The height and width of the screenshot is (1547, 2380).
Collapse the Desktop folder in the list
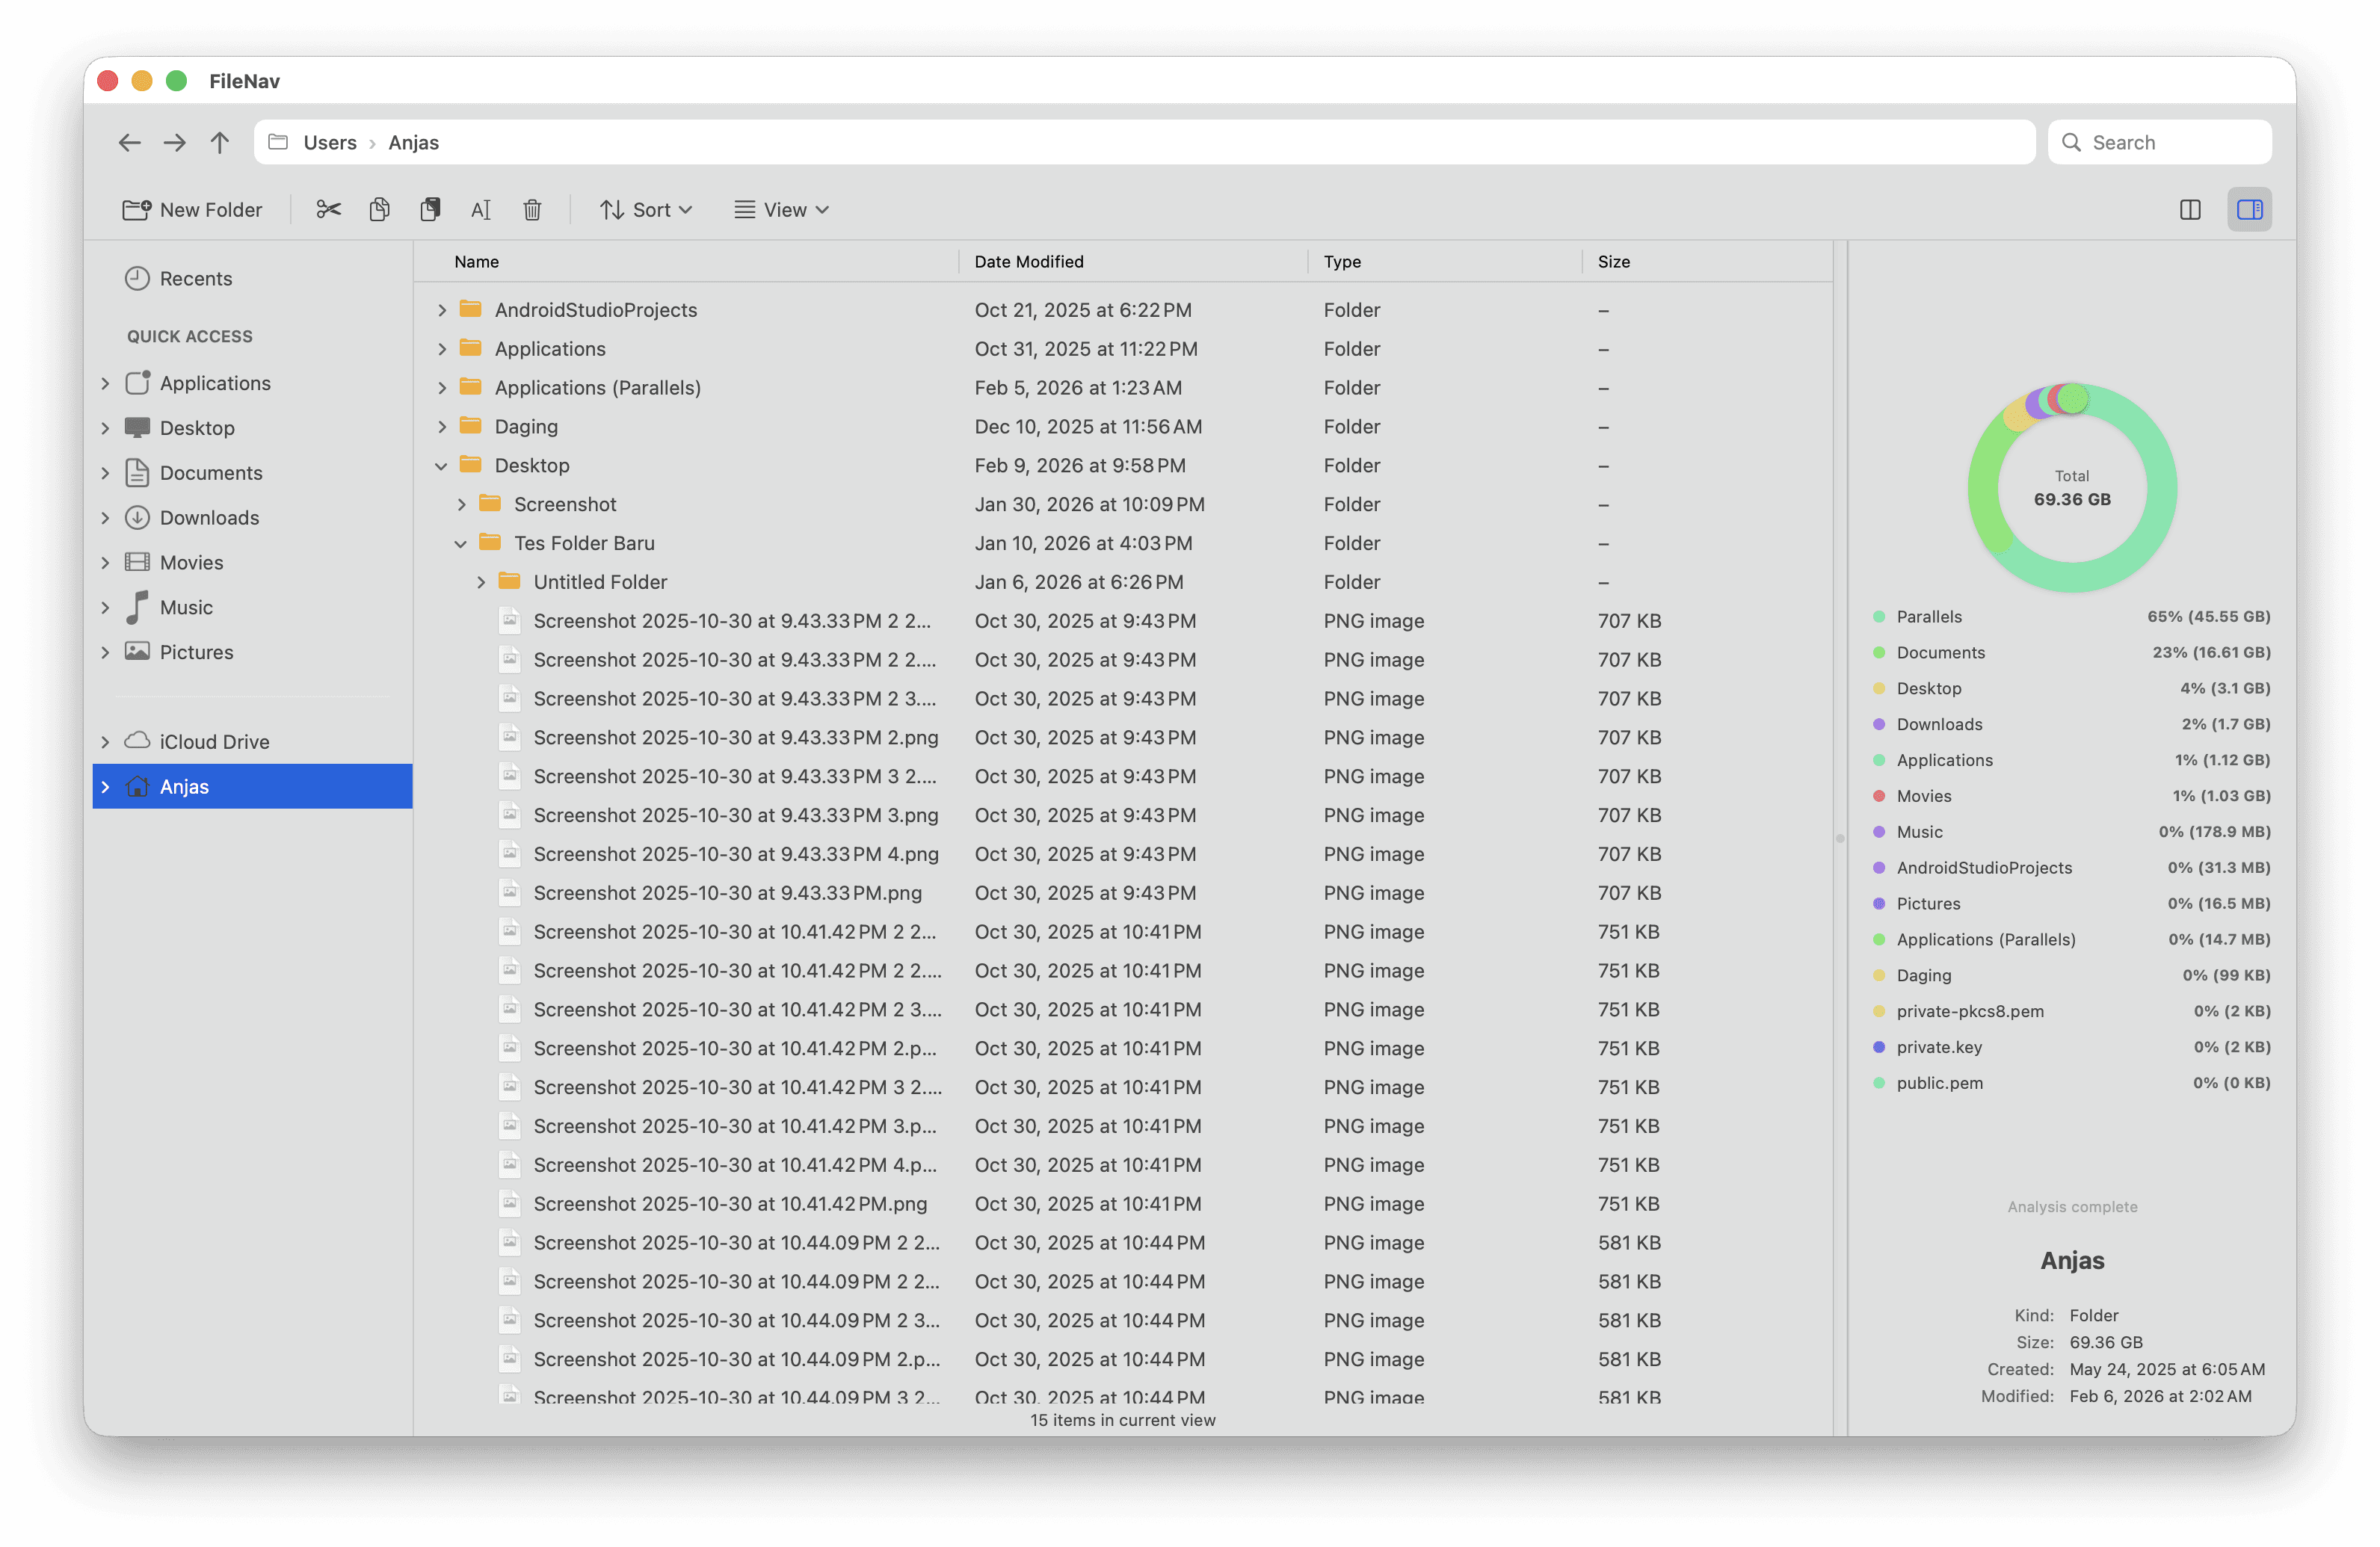[x=441, y=466]
